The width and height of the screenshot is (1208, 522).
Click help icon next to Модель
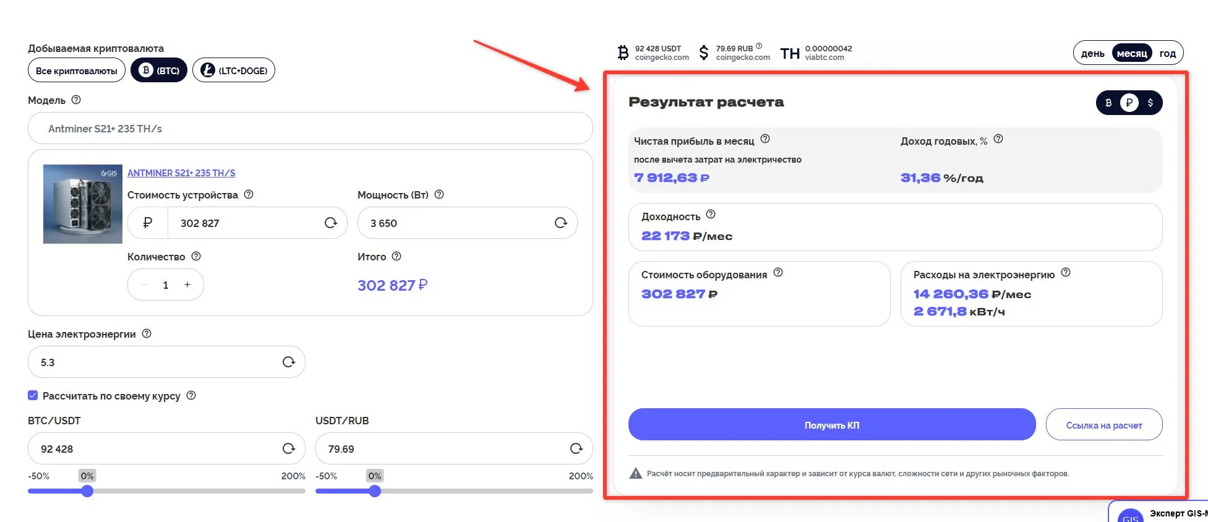(x=76, y=100)
